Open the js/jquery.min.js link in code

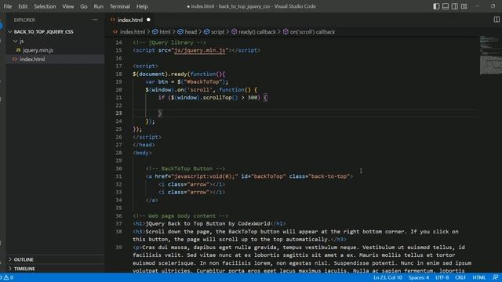pos(200,50)
